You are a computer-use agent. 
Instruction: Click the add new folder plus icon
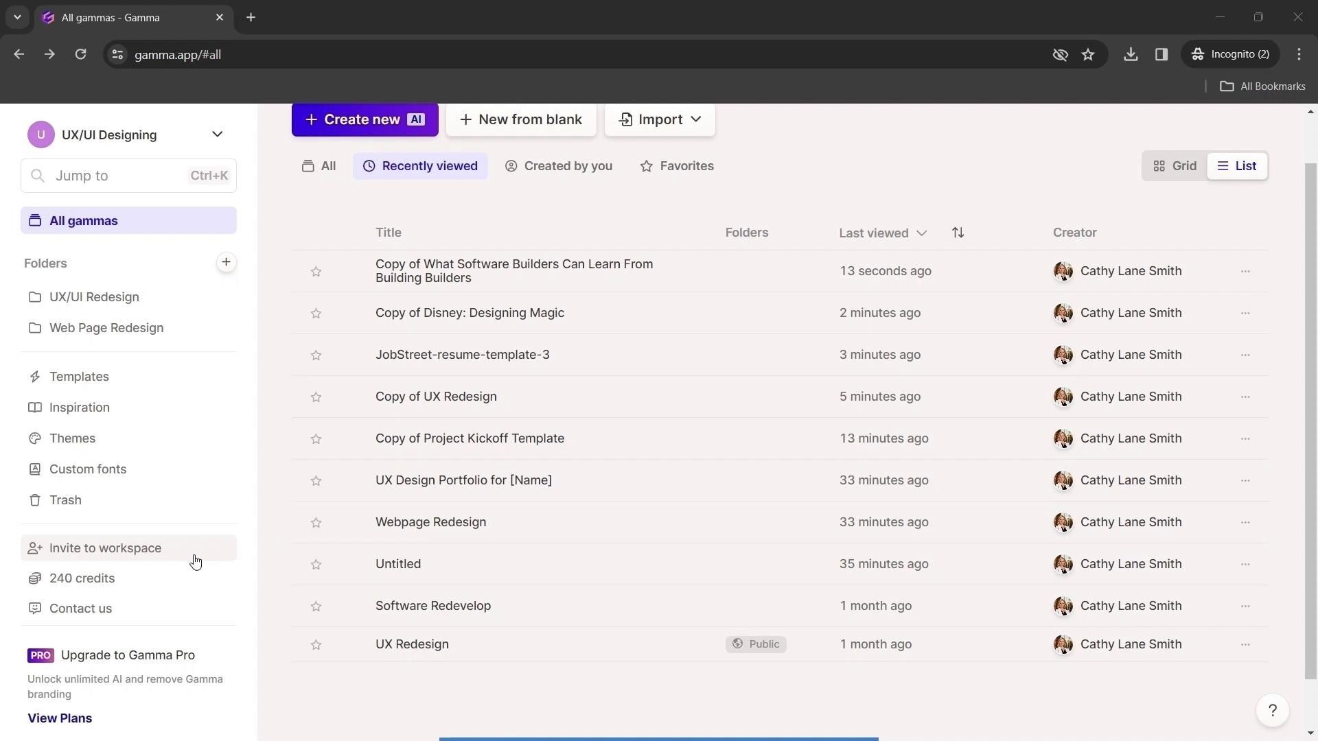226,262
